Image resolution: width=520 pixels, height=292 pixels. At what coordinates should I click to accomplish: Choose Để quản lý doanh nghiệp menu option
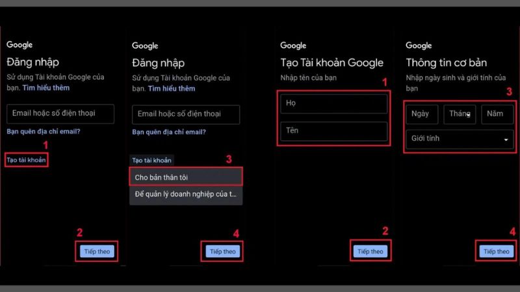pos(186,194)
